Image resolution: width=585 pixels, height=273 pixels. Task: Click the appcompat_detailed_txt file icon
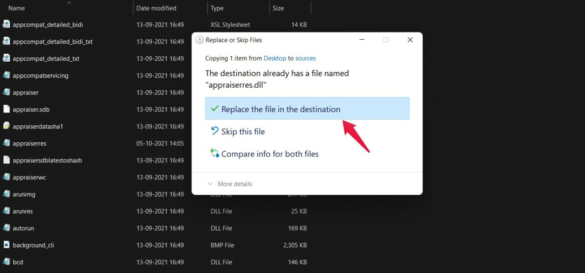tap(6, 58)
